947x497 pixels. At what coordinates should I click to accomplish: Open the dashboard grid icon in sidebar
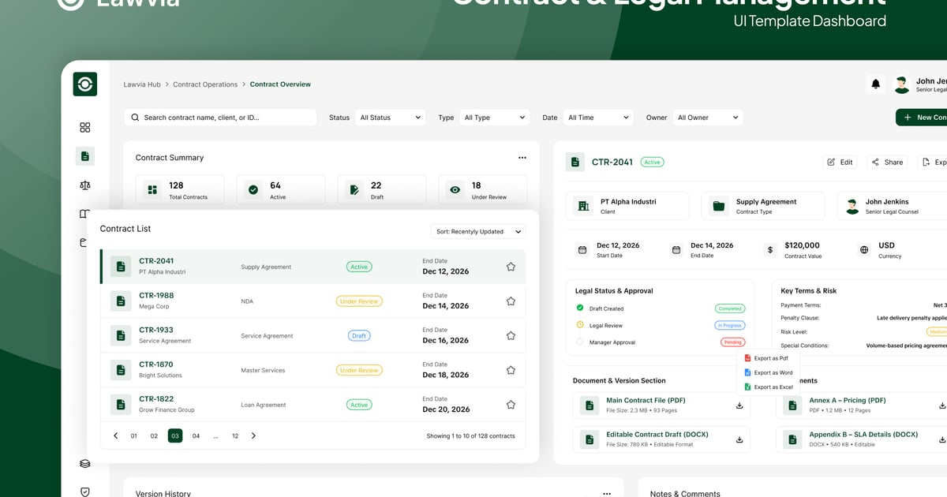(x=85, y=127)
